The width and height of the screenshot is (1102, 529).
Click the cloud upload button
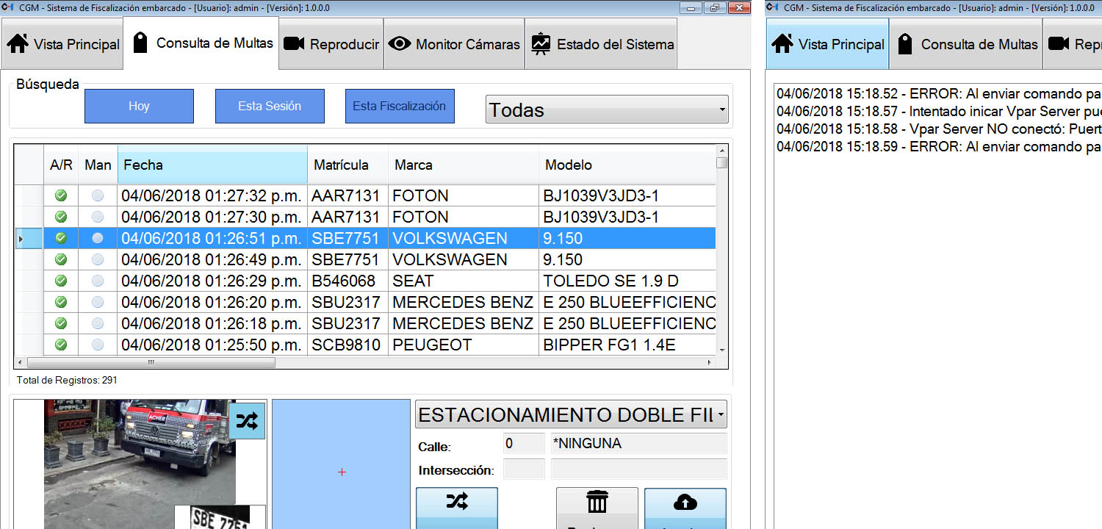coord(685,508)
